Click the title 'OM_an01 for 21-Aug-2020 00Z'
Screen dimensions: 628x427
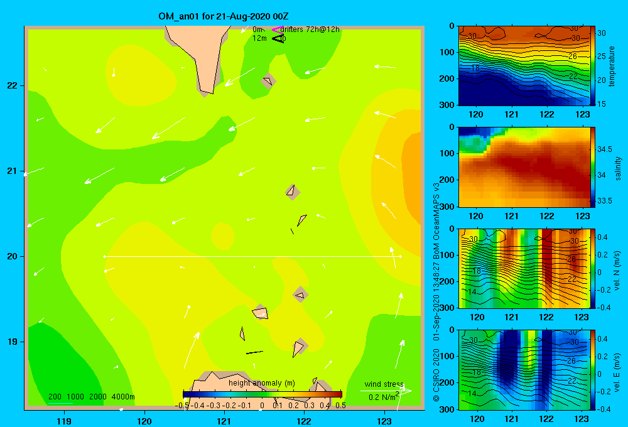pyautogui.click(x=223, y=16)
